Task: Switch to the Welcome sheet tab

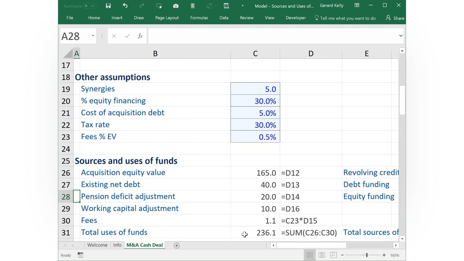Action: point(97,245)
